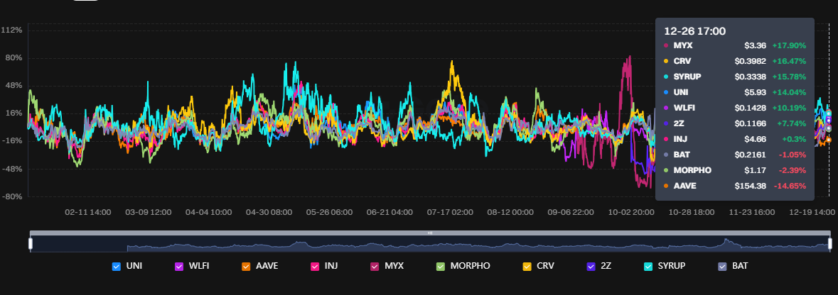Toggle INJ legend checkbox
838x295 pixels.
point(315,266)
